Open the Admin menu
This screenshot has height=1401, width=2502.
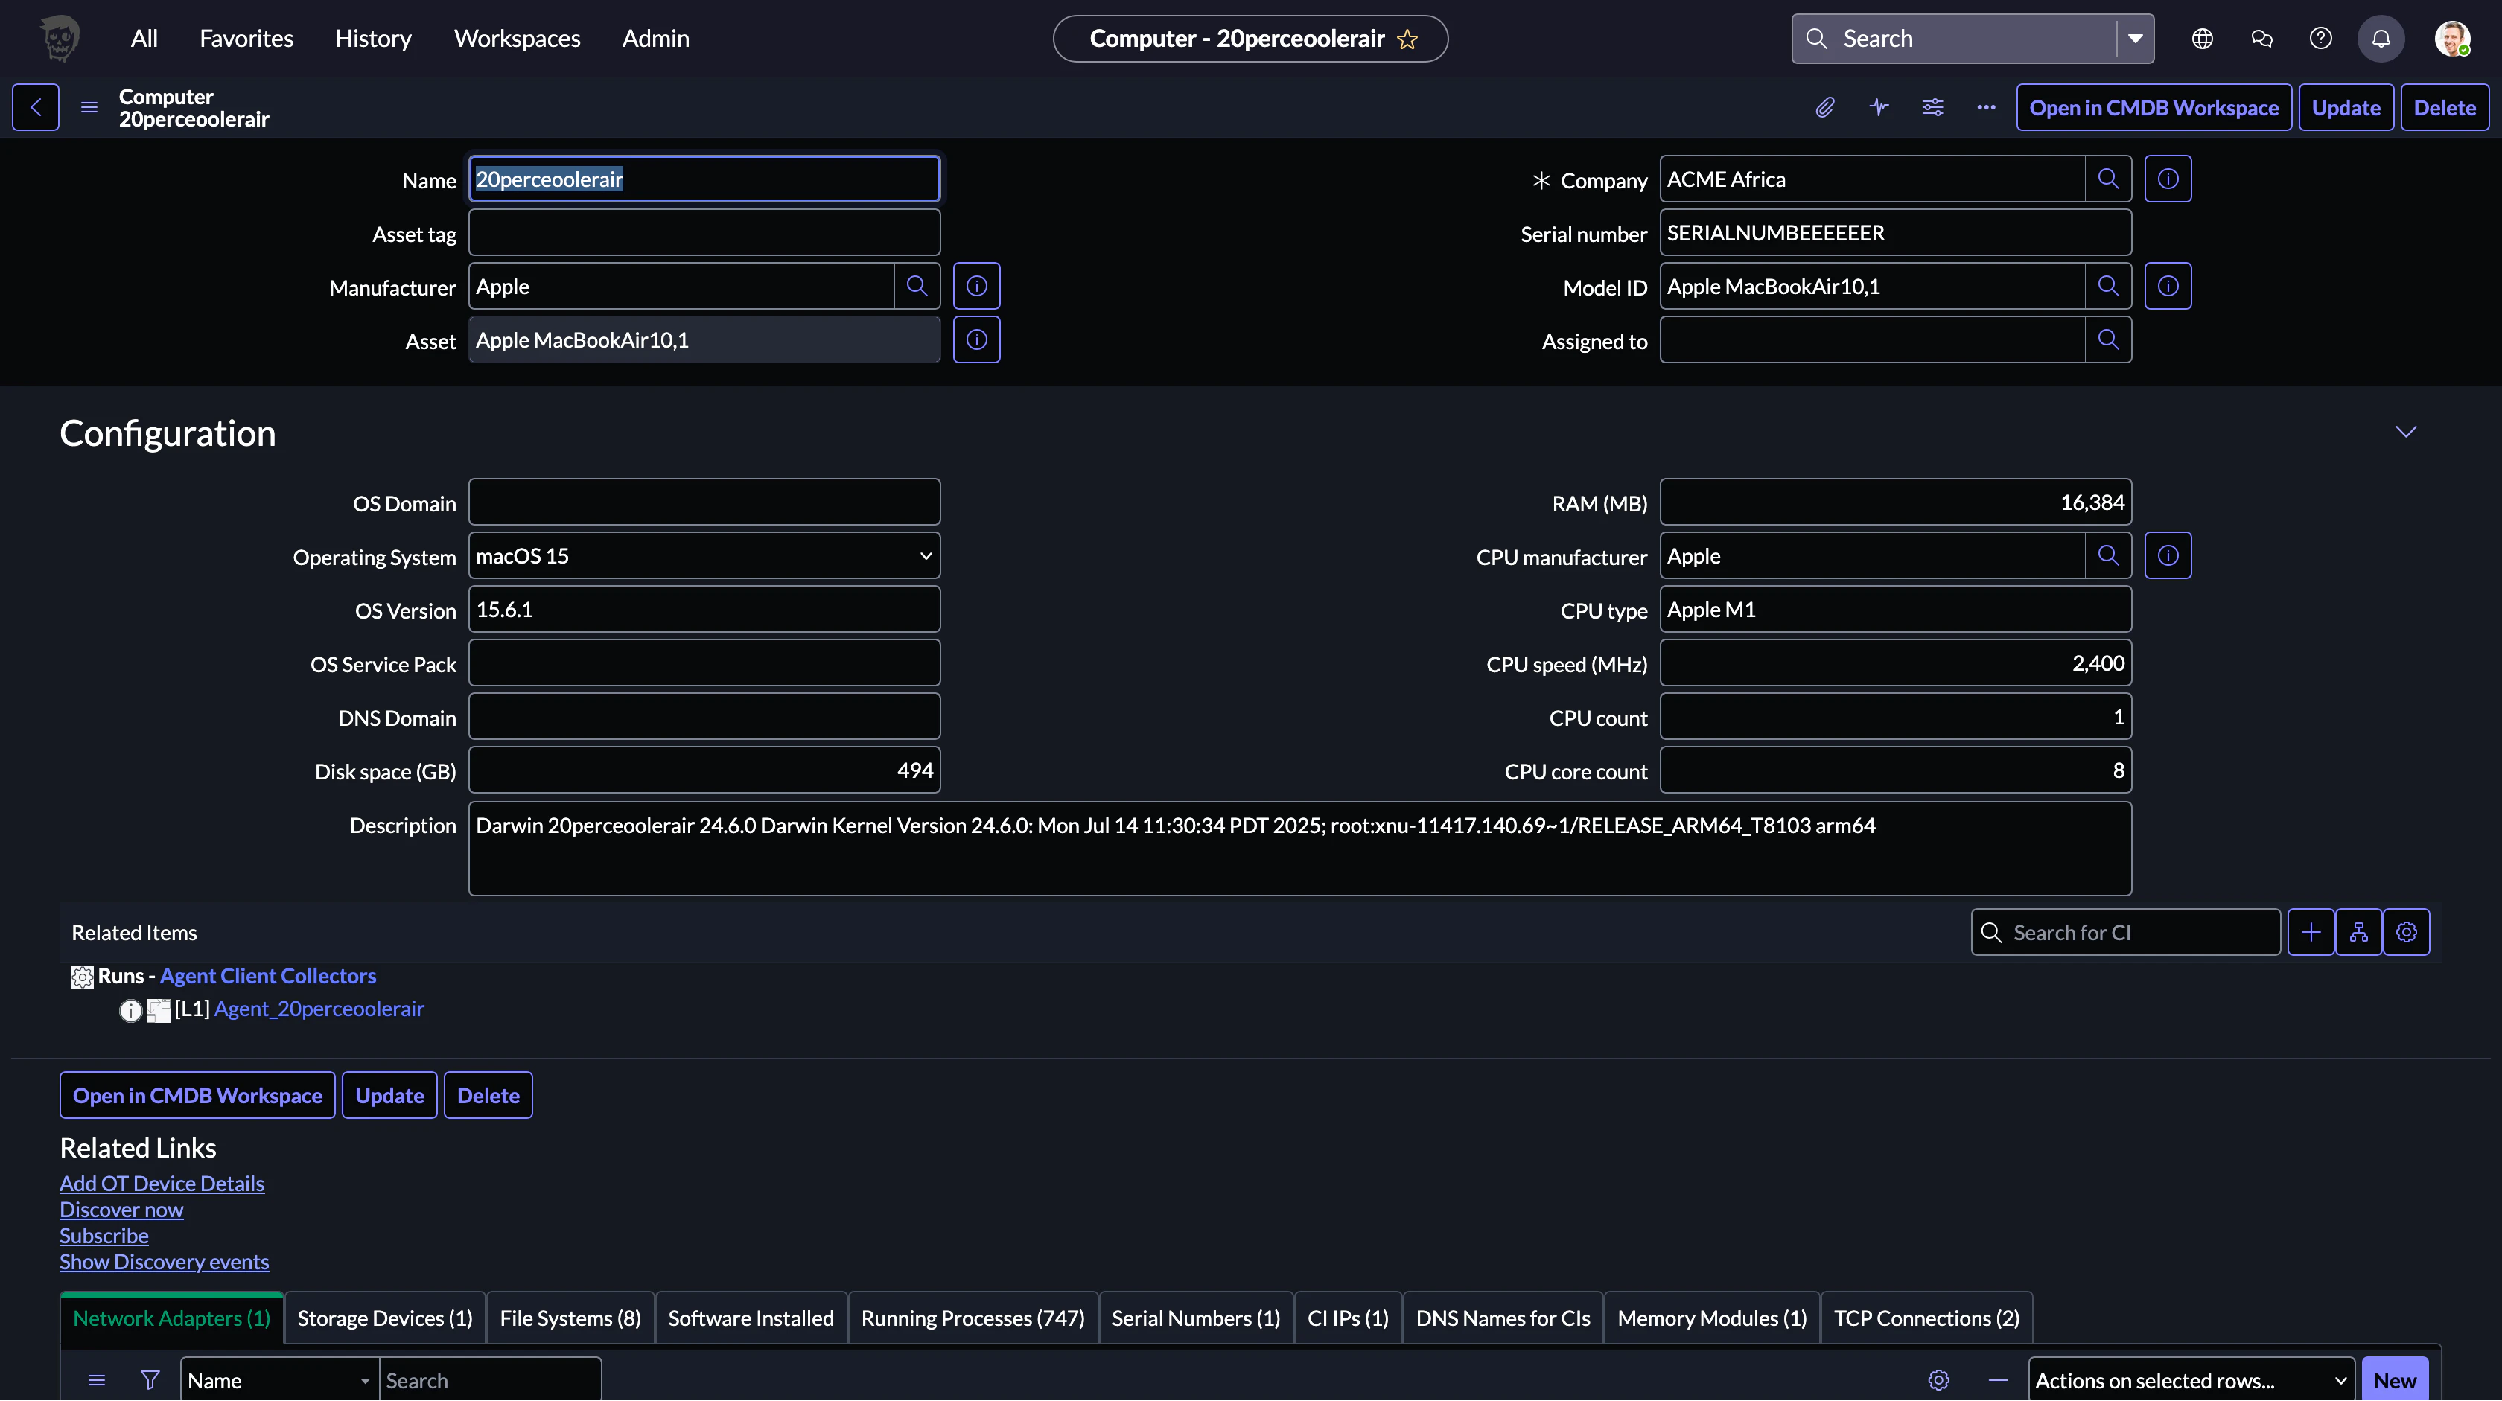[655, 39]
